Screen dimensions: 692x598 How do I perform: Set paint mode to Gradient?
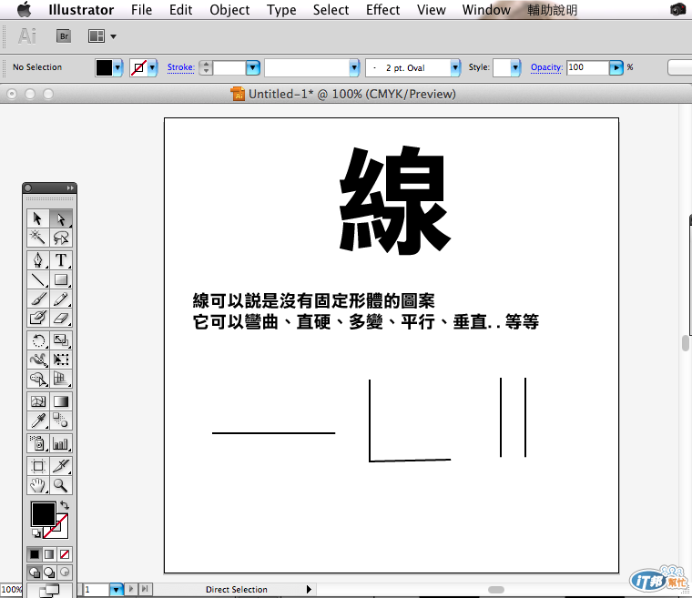click(x=49, y=554)
